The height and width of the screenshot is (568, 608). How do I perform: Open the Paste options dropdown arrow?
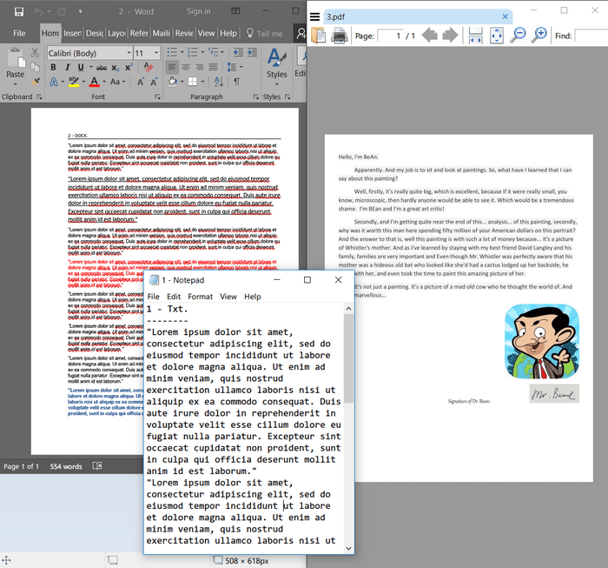tap(16, 85)
